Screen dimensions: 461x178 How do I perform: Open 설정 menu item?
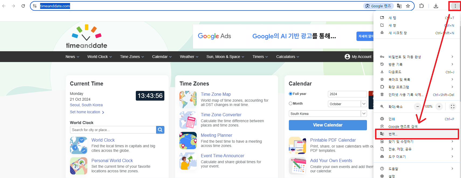tap(417, 176)
